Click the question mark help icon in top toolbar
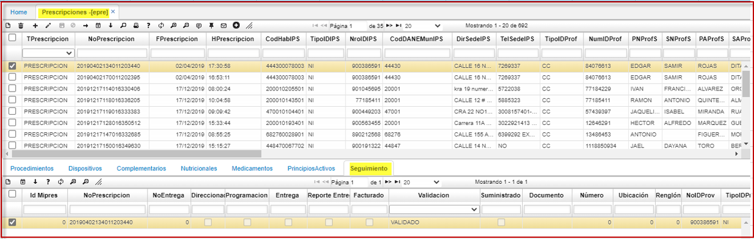 pos(148,26)
